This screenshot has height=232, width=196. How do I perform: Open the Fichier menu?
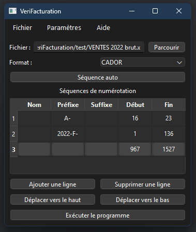[x=22, y=28]
